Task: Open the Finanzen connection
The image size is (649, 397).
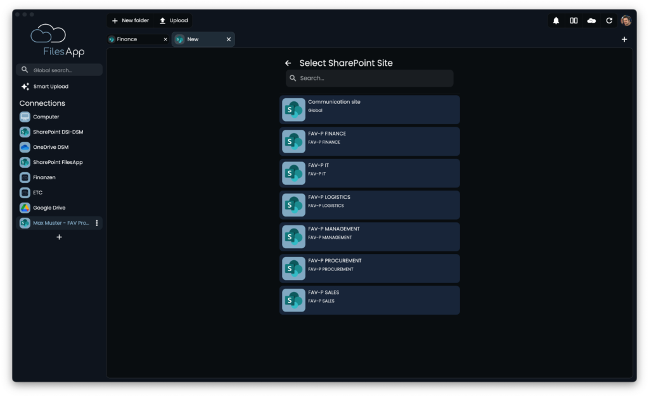Action: pyautogui.click(x=59, y=177)
